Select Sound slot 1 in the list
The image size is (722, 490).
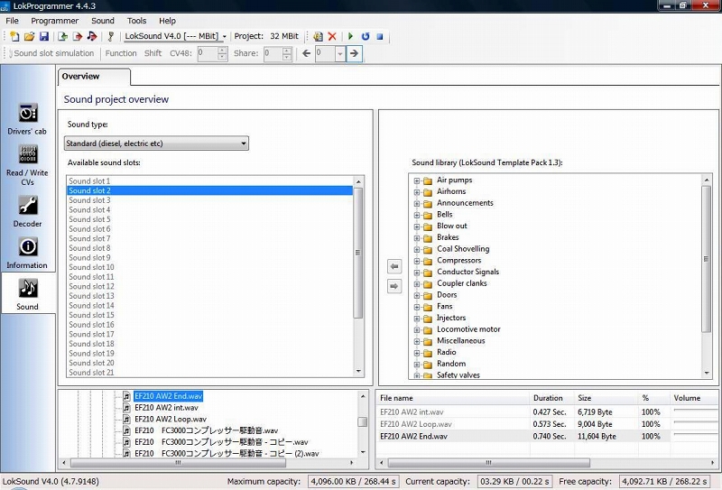click(x=210, y=181)
